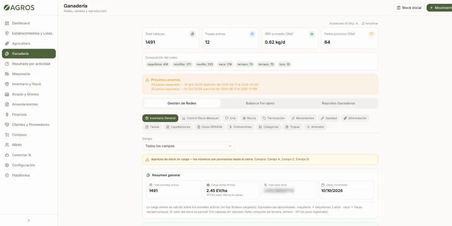The height and width of the screenshot is (226, 452).
Task: Open the Sanidad sub-tab
Action: [x=329, y=118]
